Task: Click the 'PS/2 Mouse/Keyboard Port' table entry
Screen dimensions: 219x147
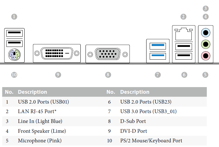Action: (x=151, y=141)
